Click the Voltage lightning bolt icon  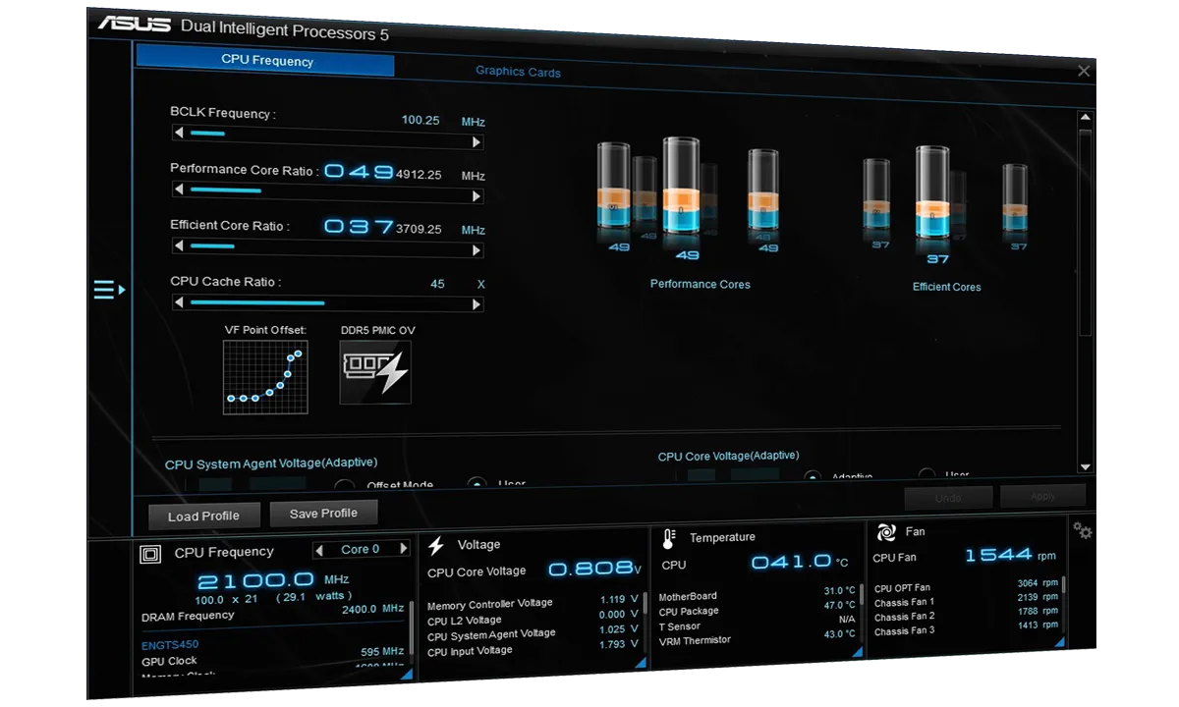pos(437,545)
